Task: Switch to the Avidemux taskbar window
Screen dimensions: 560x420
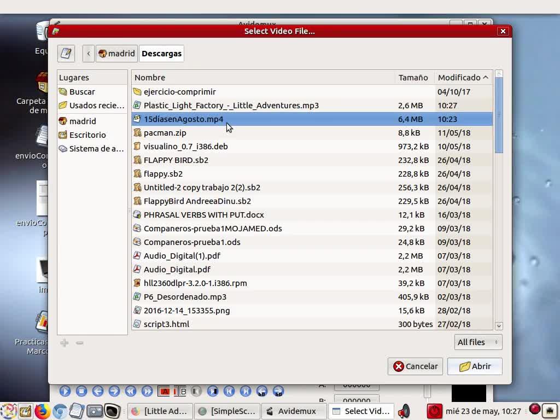Action: point(291,411)
